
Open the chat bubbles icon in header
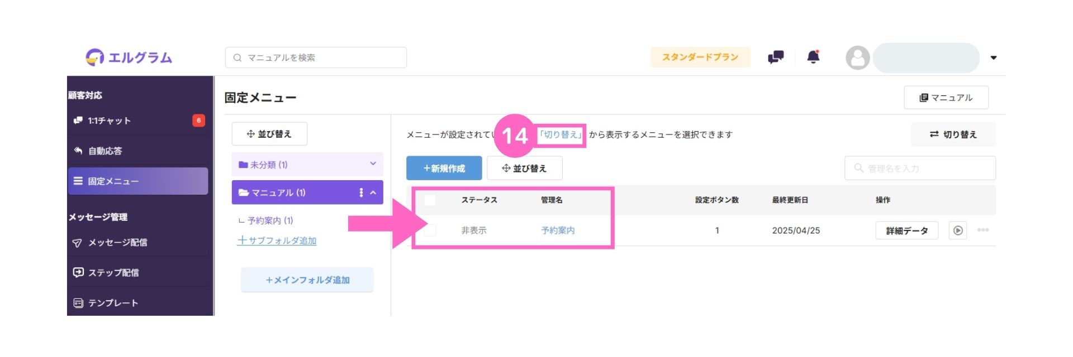coord(776,57)
